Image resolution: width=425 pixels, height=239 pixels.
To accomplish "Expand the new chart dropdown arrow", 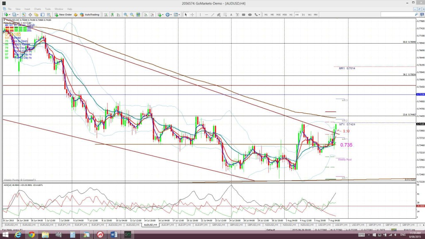I will pyautogui.click(x=10, y=15).
